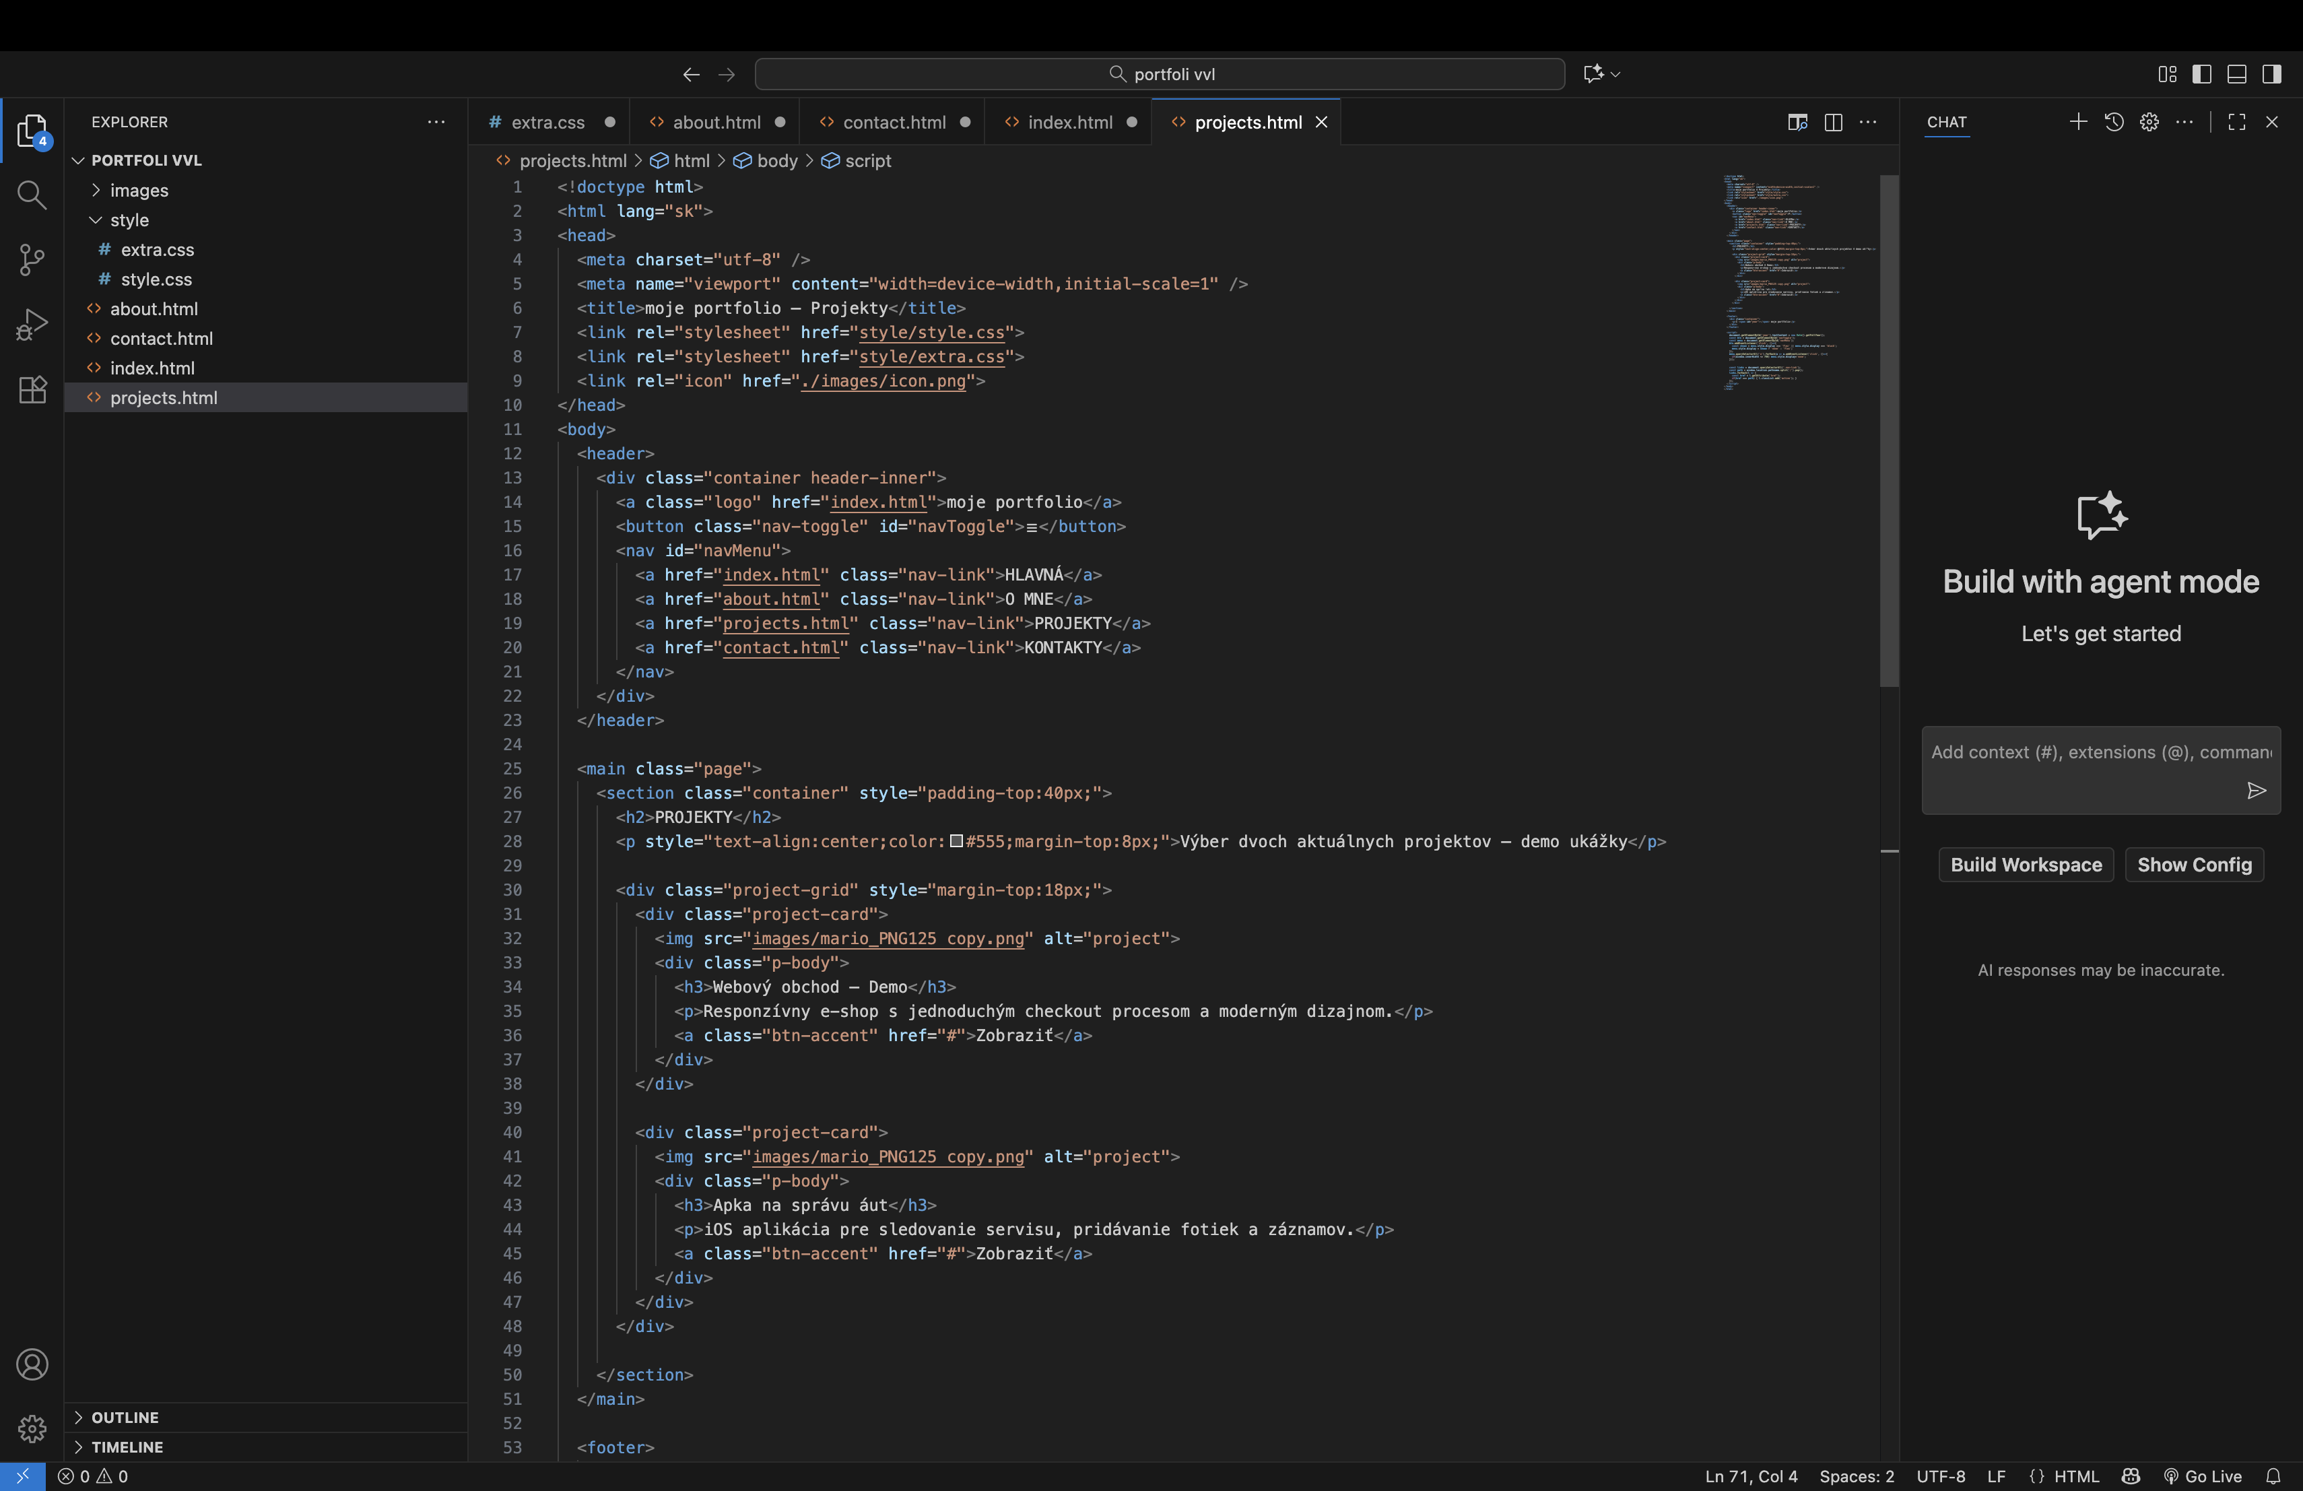
Task: Switch to the extra.css tab
Action: pos(547,122)
